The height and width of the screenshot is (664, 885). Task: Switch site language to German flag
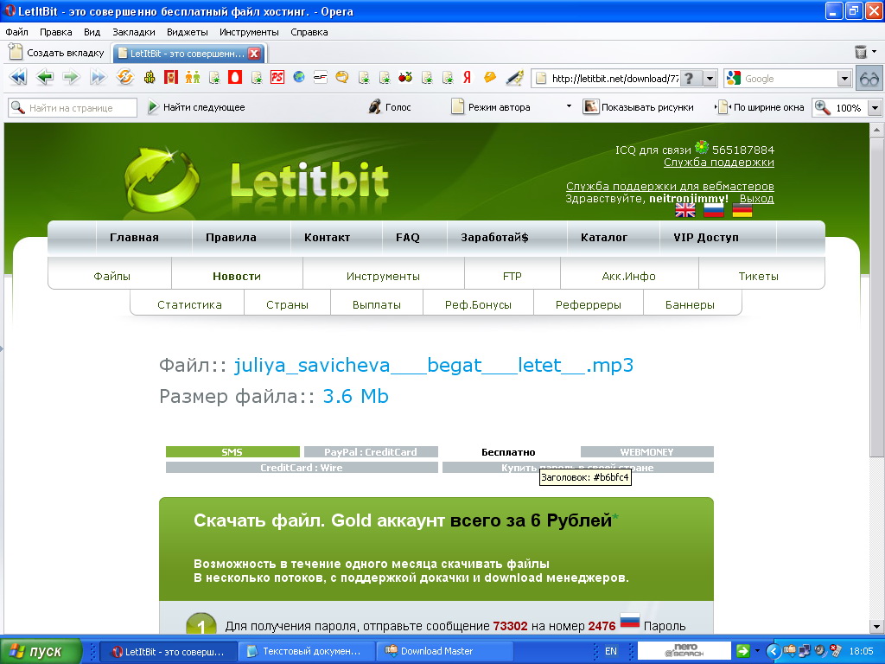742,211
